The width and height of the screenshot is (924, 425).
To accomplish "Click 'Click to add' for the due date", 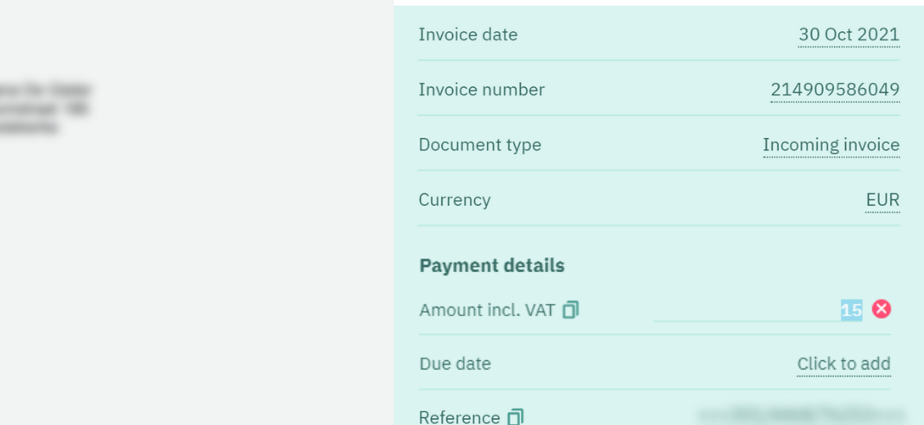I will 844,365.
